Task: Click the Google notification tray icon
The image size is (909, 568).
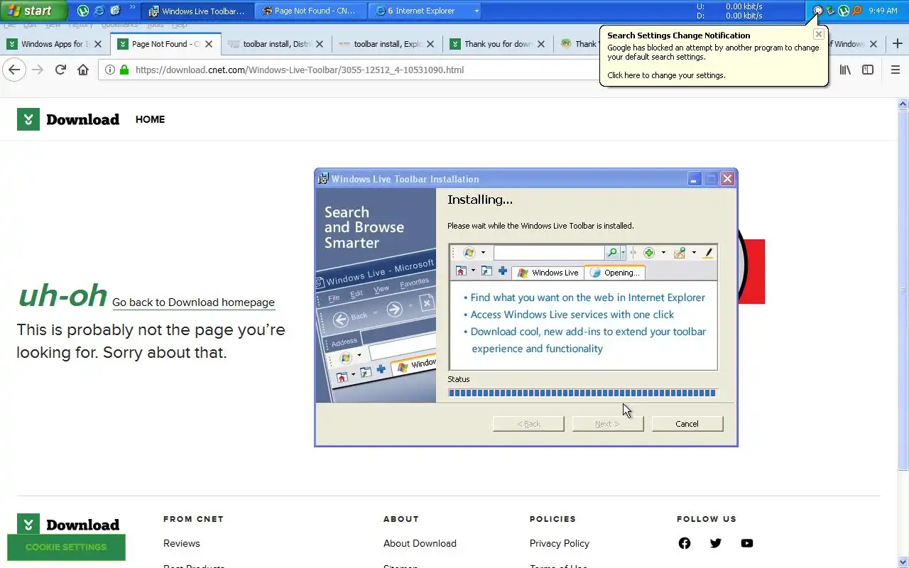Action: tap(817, 11)
